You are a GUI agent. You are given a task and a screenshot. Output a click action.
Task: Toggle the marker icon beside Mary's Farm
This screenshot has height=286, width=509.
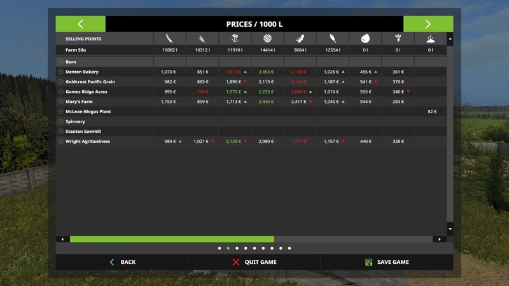click(60, 102)
